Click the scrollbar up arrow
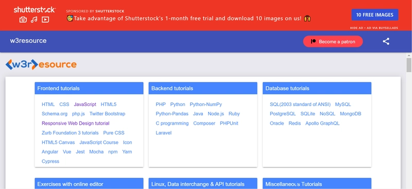This screenshot has height=189, width=412. (409, 56)
